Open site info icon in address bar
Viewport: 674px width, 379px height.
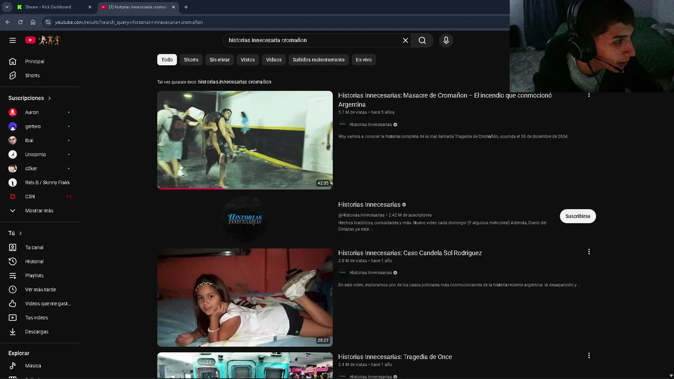(48, 22)
